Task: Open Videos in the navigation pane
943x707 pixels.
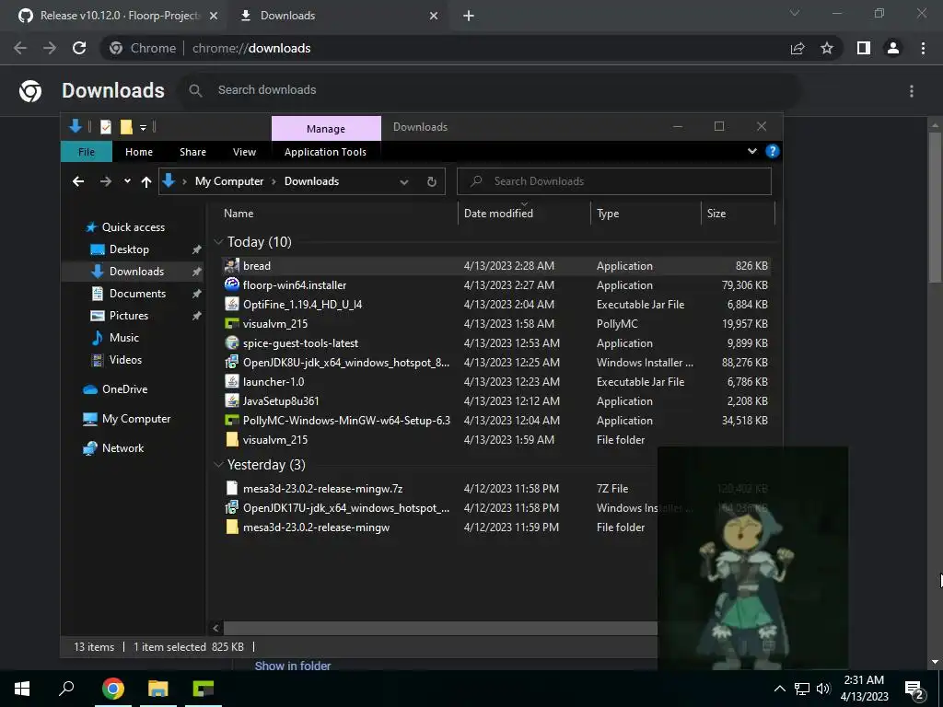Action: 125,360
